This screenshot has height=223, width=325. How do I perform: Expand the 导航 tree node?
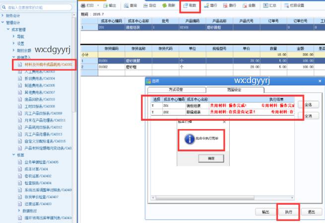[14, 36]
